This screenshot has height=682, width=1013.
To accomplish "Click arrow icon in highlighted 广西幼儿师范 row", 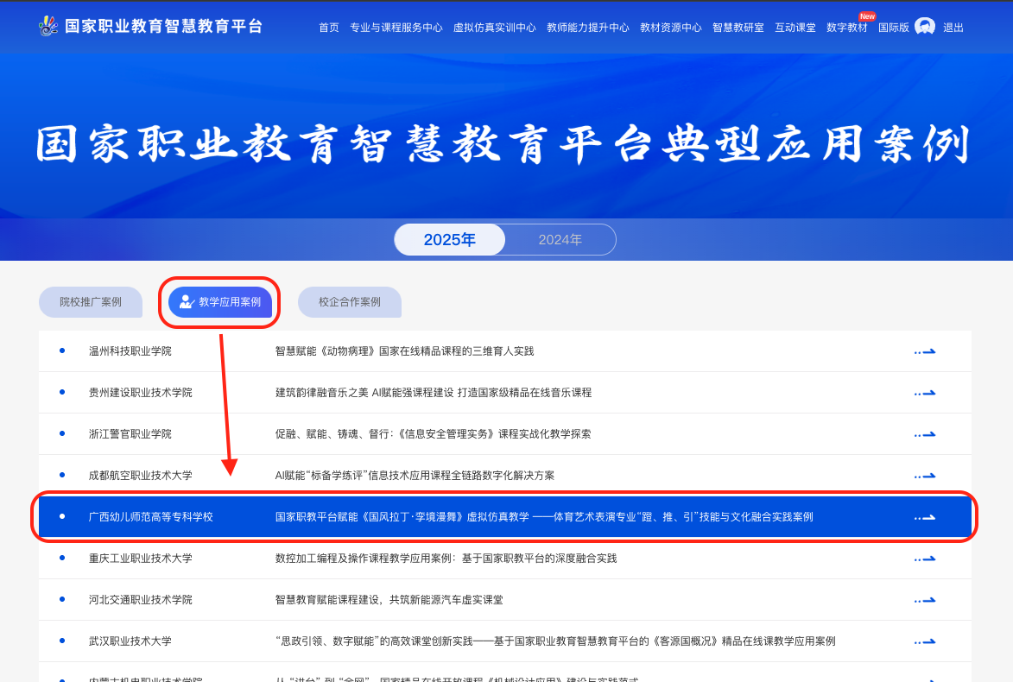I will tap(925, 517).
